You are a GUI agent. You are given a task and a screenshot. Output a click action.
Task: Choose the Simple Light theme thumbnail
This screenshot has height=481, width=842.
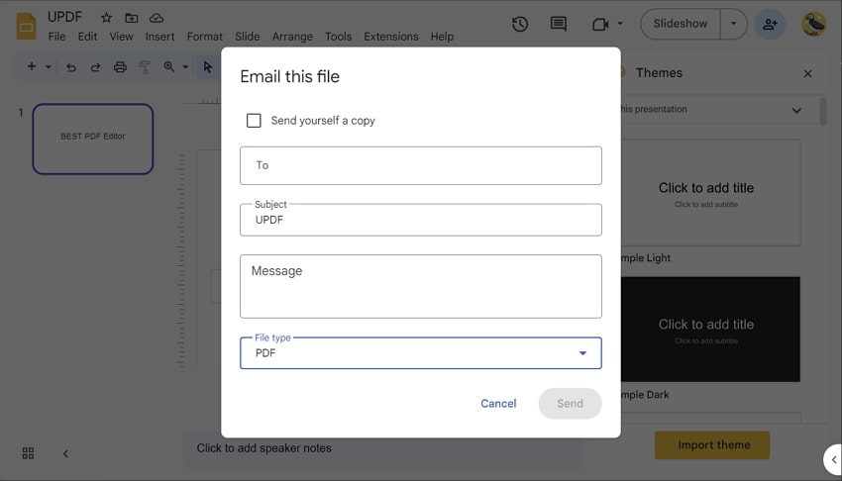710,193
